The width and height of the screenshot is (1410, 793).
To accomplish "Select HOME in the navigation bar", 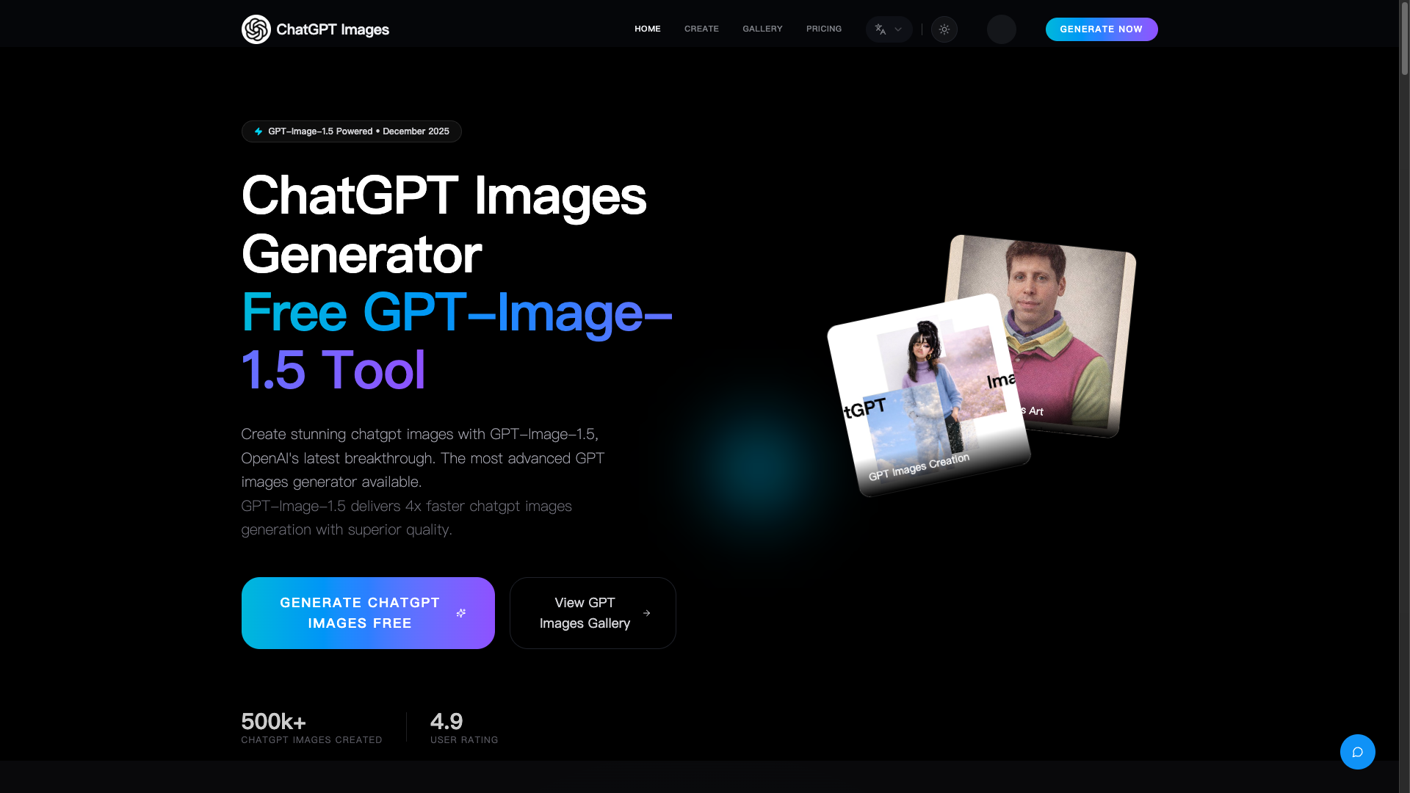I will click(x=647, y=29).
